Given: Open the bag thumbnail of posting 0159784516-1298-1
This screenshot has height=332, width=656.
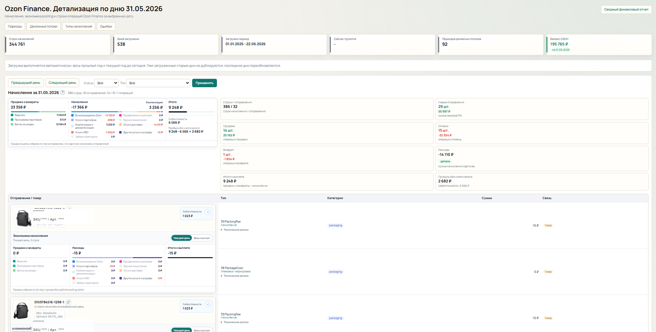Looking at the screenshot, I should [x=21, y=310].
